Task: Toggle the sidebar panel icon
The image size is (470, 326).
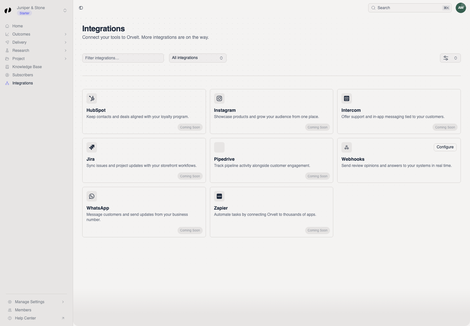Action: click(x=81, y=8)
